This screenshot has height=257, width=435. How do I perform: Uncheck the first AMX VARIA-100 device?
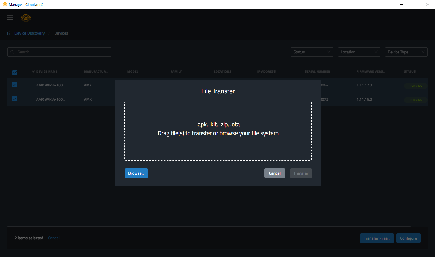[14, 85]
